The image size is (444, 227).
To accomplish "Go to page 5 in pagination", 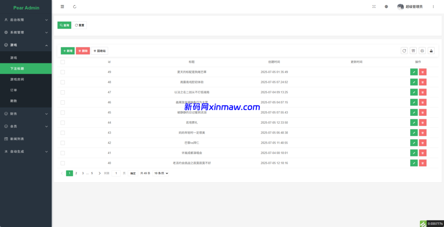I will coord(92,173).
